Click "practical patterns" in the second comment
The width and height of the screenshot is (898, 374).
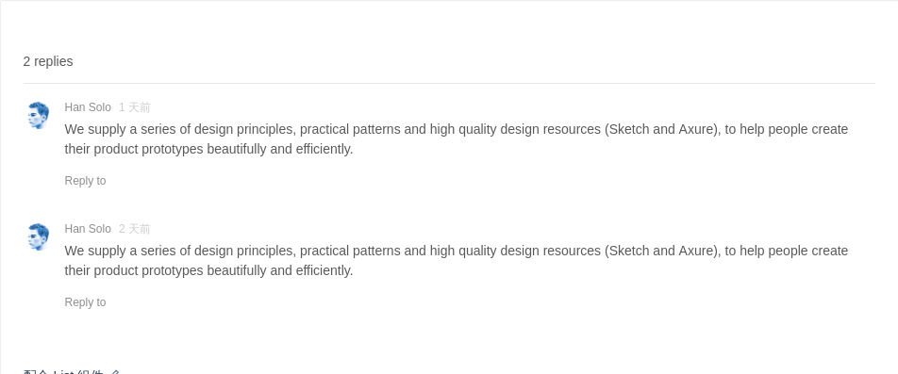tap(351, 251)
